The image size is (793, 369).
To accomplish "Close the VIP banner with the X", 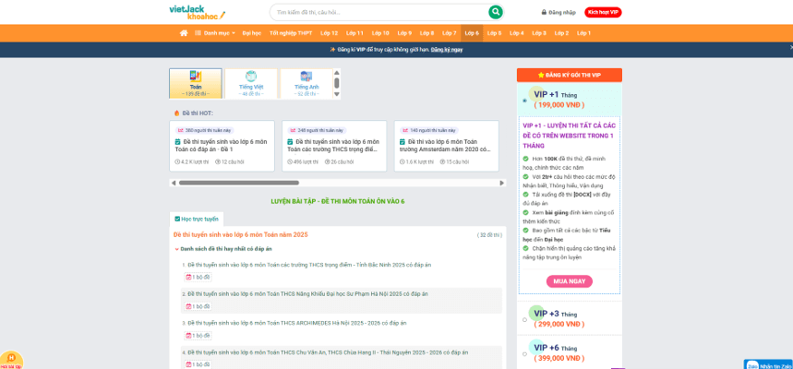I will [790, 48].
